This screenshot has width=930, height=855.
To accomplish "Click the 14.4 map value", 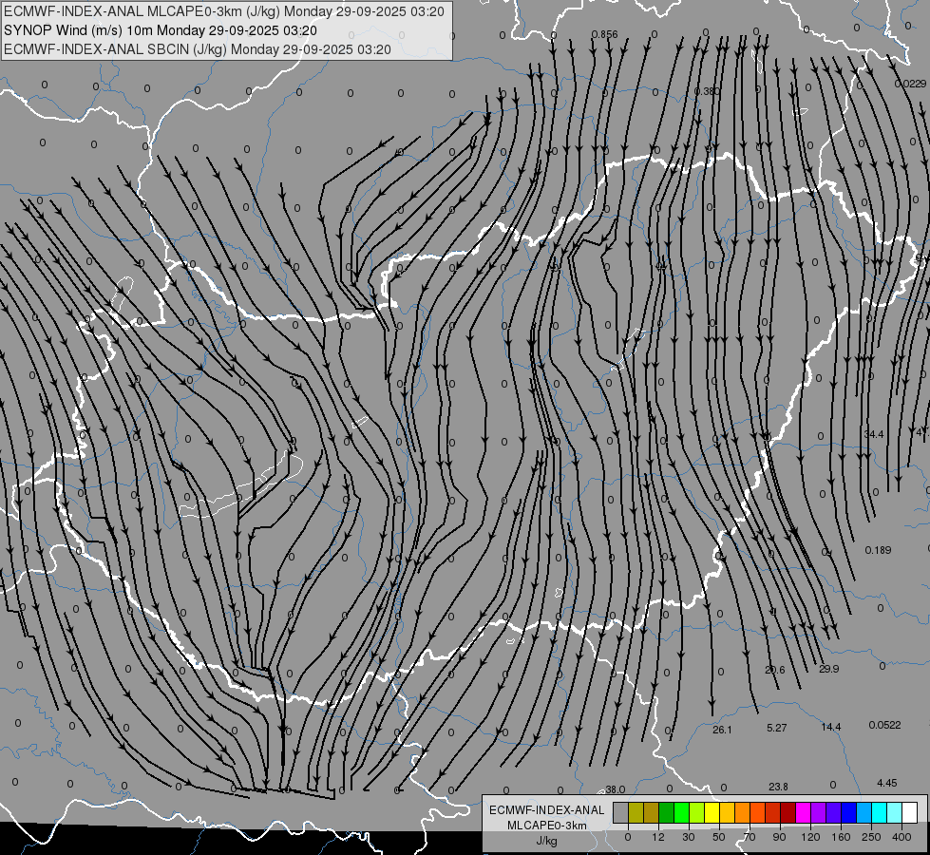I will pyautogui.click(x=831, y=727).
